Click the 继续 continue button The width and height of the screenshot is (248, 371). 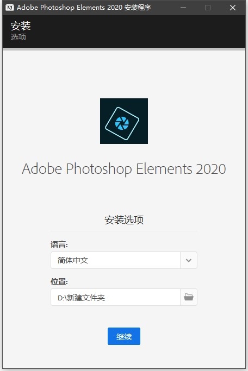tap(124, 336)
